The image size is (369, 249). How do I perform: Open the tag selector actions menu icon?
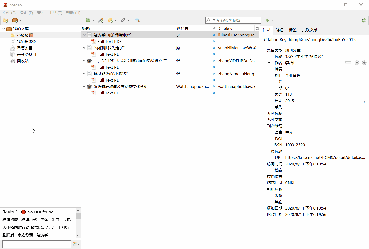(76, 244)
